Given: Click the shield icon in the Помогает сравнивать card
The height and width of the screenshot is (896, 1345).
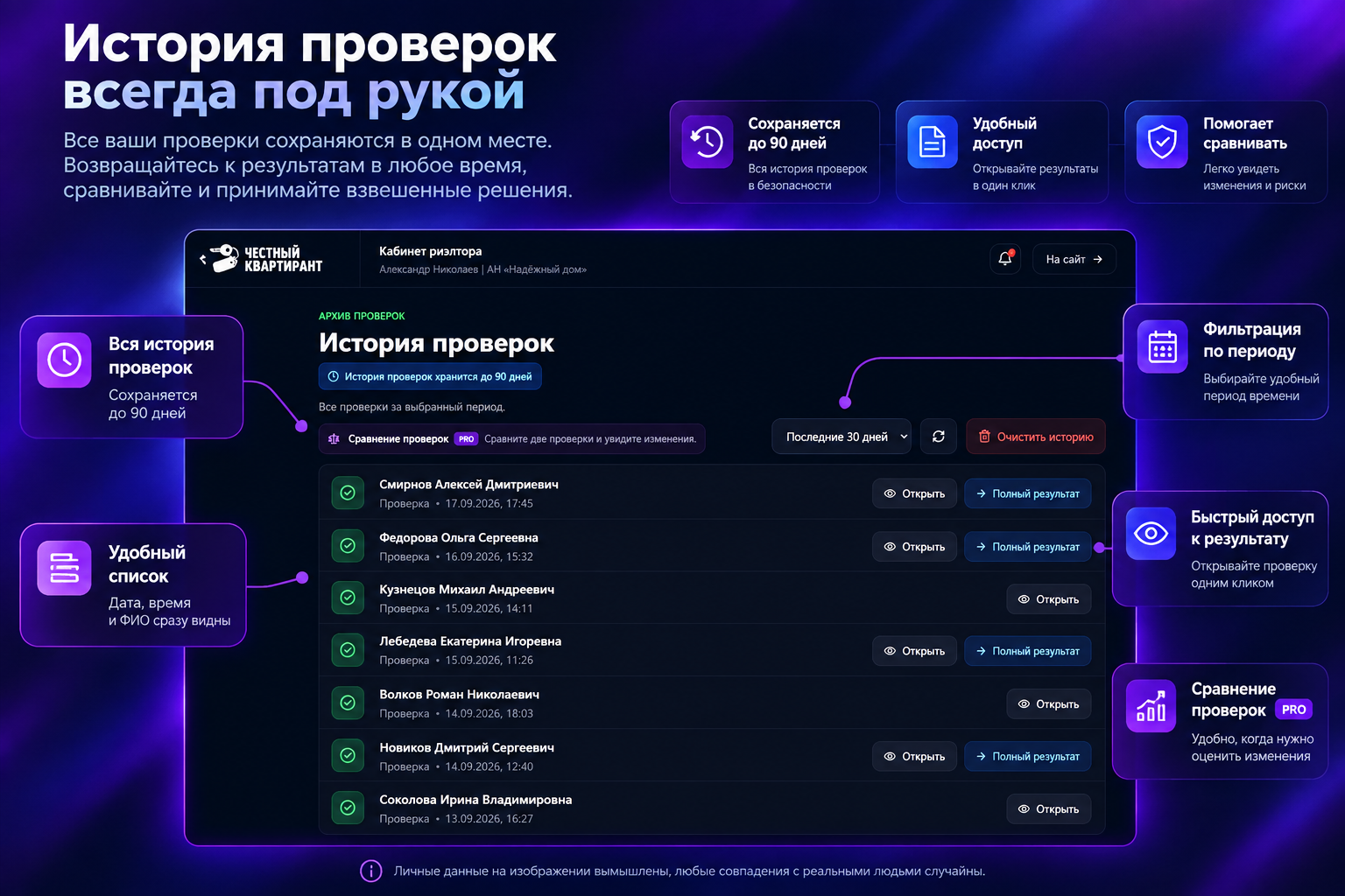Looking at the screenshot, I should 1162,142.
